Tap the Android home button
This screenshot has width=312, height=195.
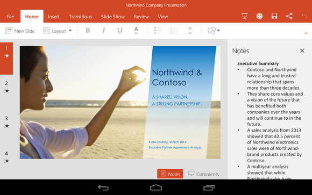click(156, 187)
